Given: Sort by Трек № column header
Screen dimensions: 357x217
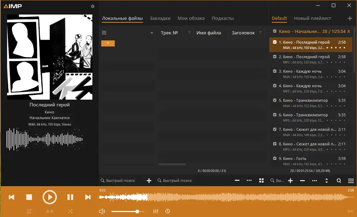Looking at the screenshot, I should (169, 33).
